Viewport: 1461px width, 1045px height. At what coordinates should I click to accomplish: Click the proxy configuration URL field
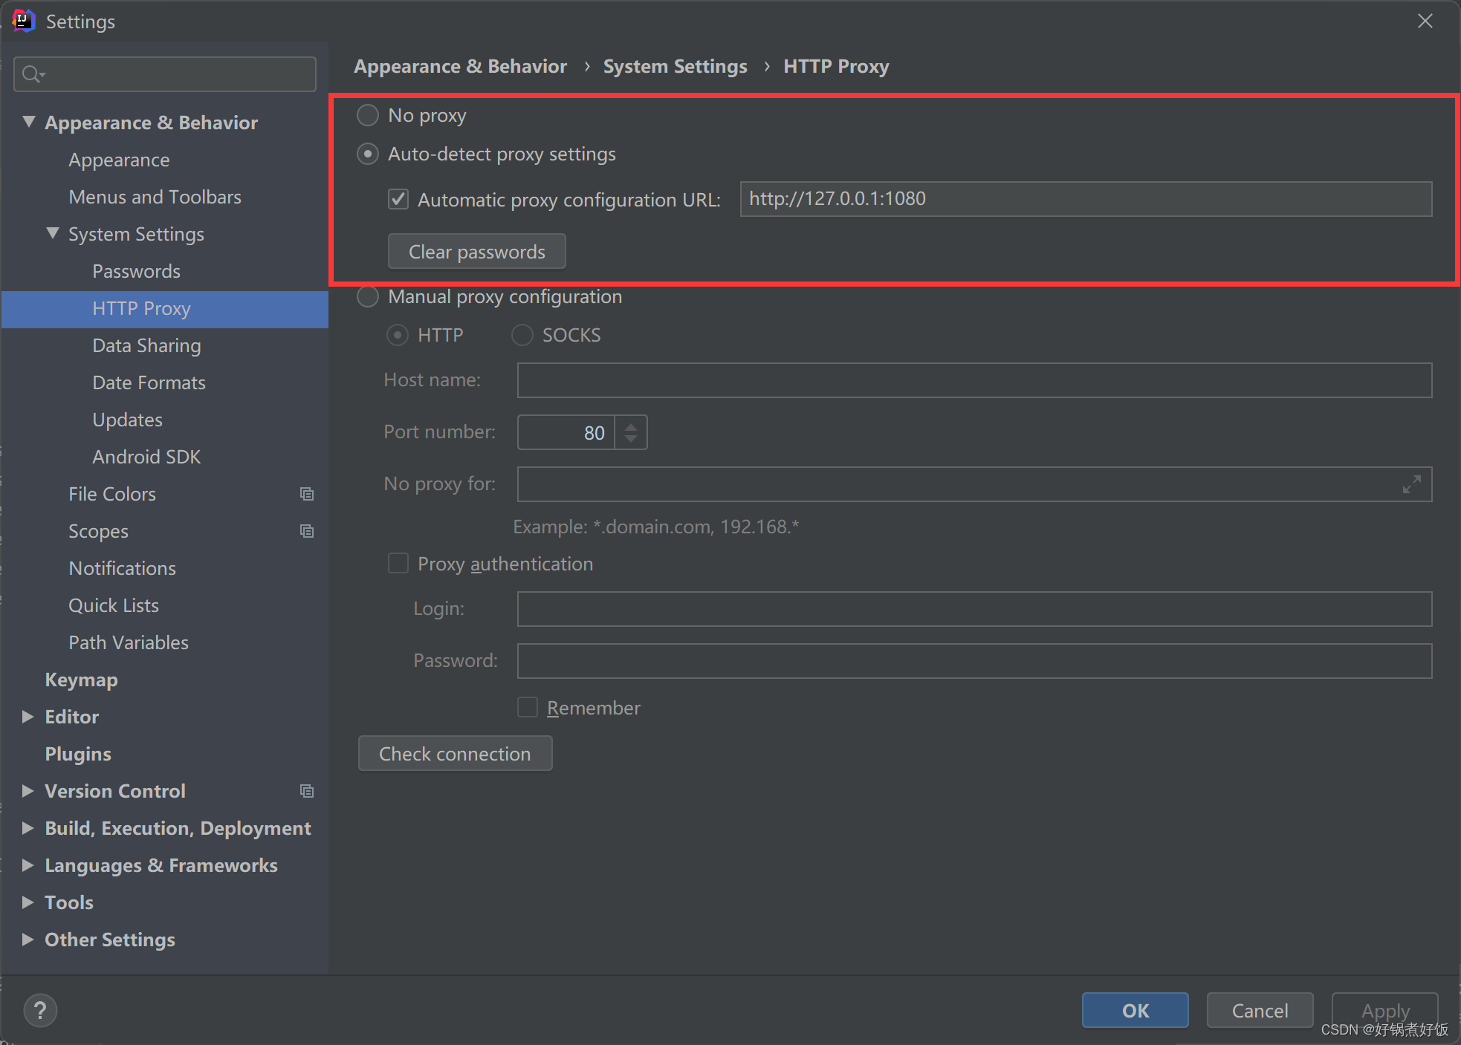(x=1085, y=199)
